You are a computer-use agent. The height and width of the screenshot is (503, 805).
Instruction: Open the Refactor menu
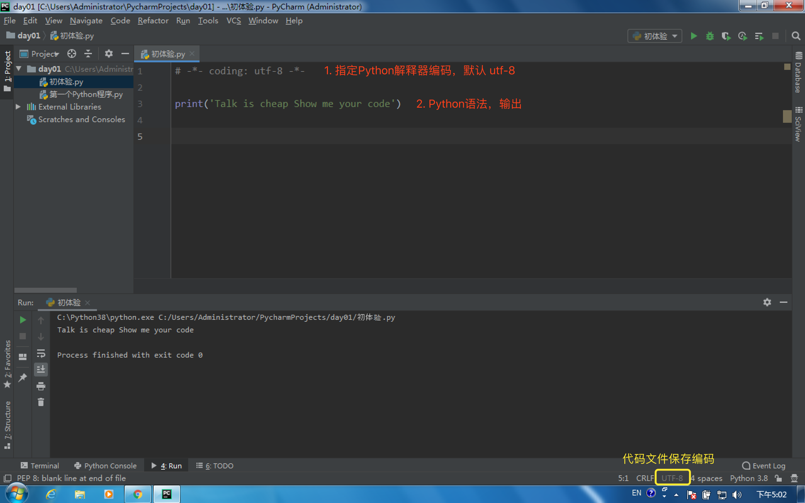coord(153,21)
